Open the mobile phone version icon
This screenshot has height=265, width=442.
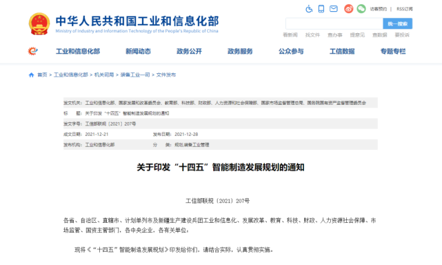point(321,9)
